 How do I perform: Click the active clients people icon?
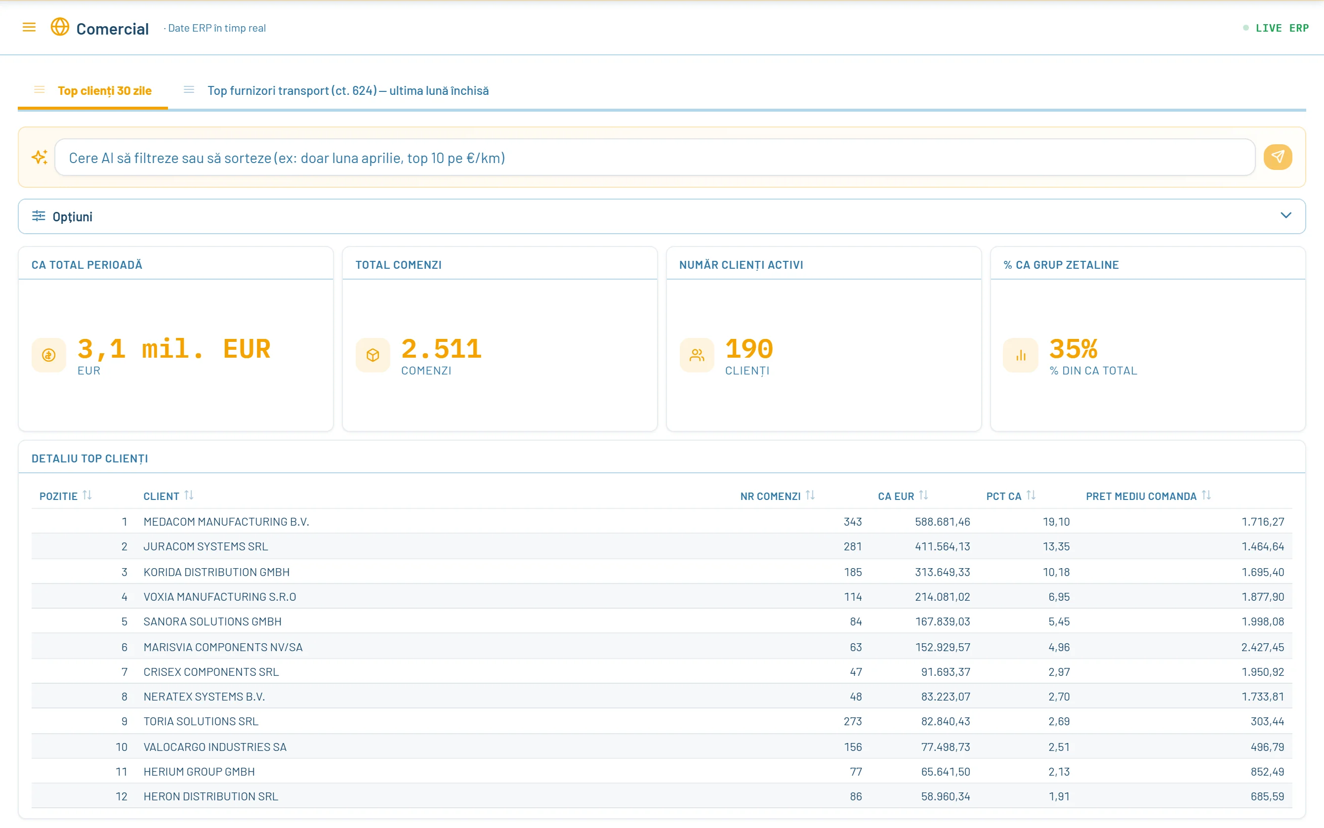[x=697, y=355]
